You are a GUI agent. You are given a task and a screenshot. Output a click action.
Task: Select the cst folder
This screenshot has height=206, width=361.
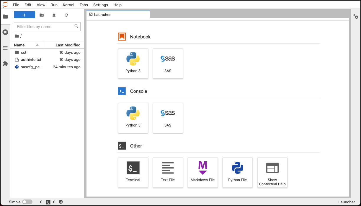click(x=47, y=52)
